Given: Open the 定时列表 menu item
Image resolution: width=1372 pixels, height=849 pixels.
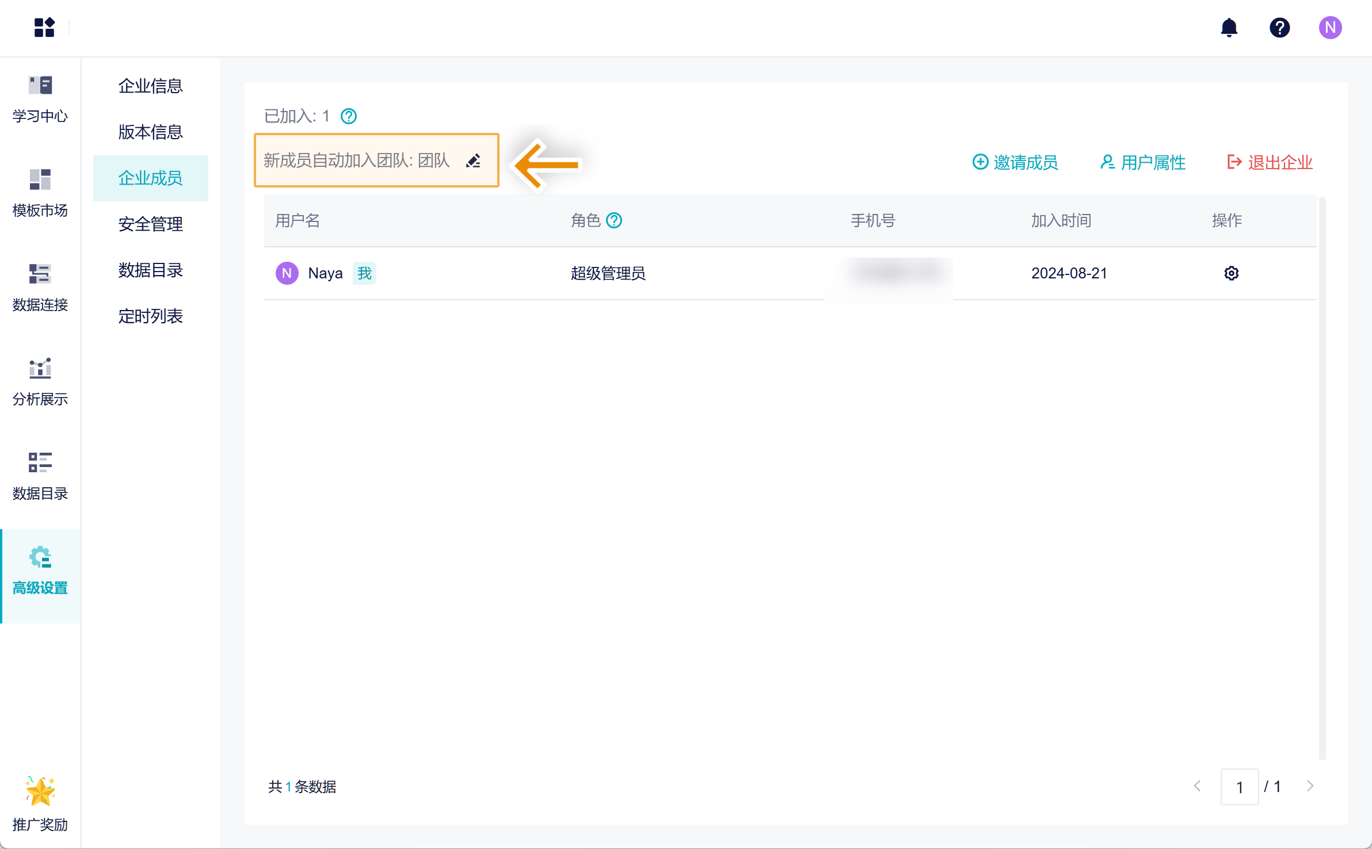Looking at the screenshot, I should click(x=150, y=316).
